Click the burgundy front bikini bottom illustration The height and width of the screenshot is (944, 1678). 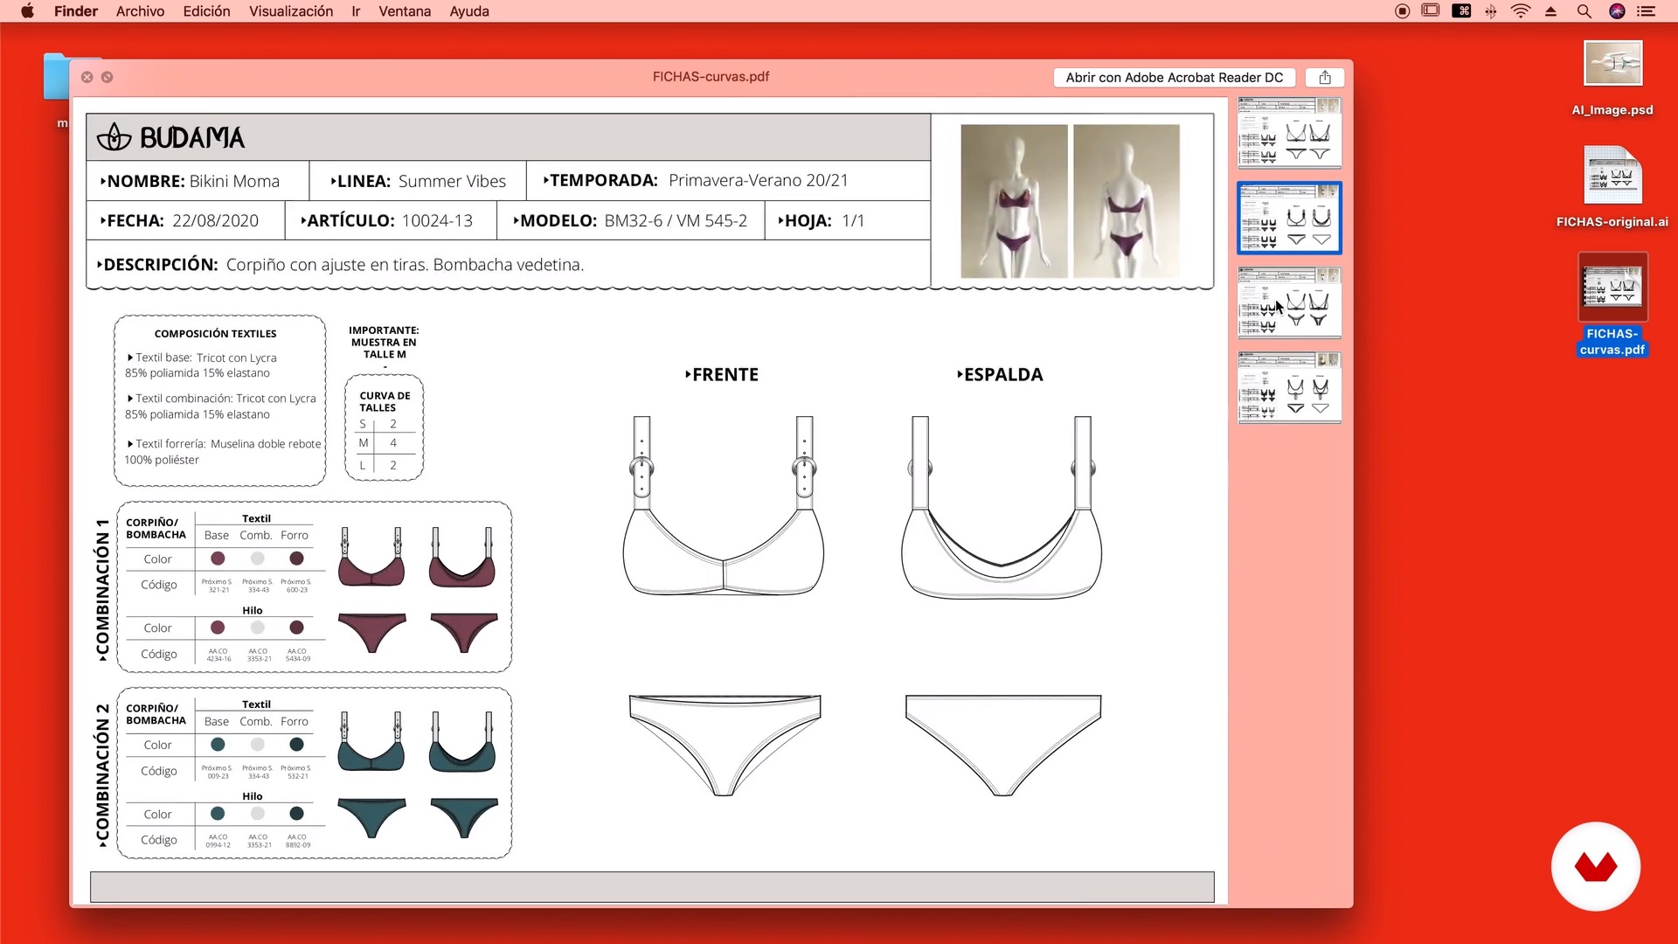tap(371, 633)
